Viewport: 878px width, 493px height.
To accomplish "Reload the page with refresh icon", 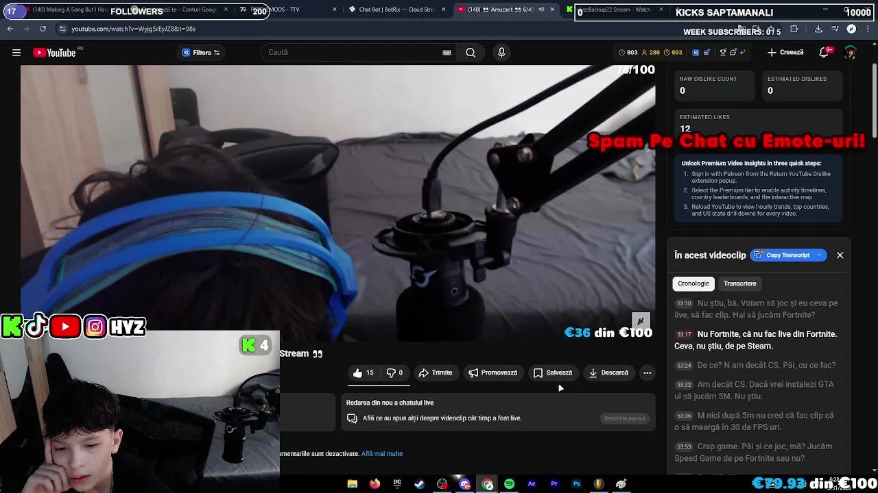I will [x=43, y=29].
